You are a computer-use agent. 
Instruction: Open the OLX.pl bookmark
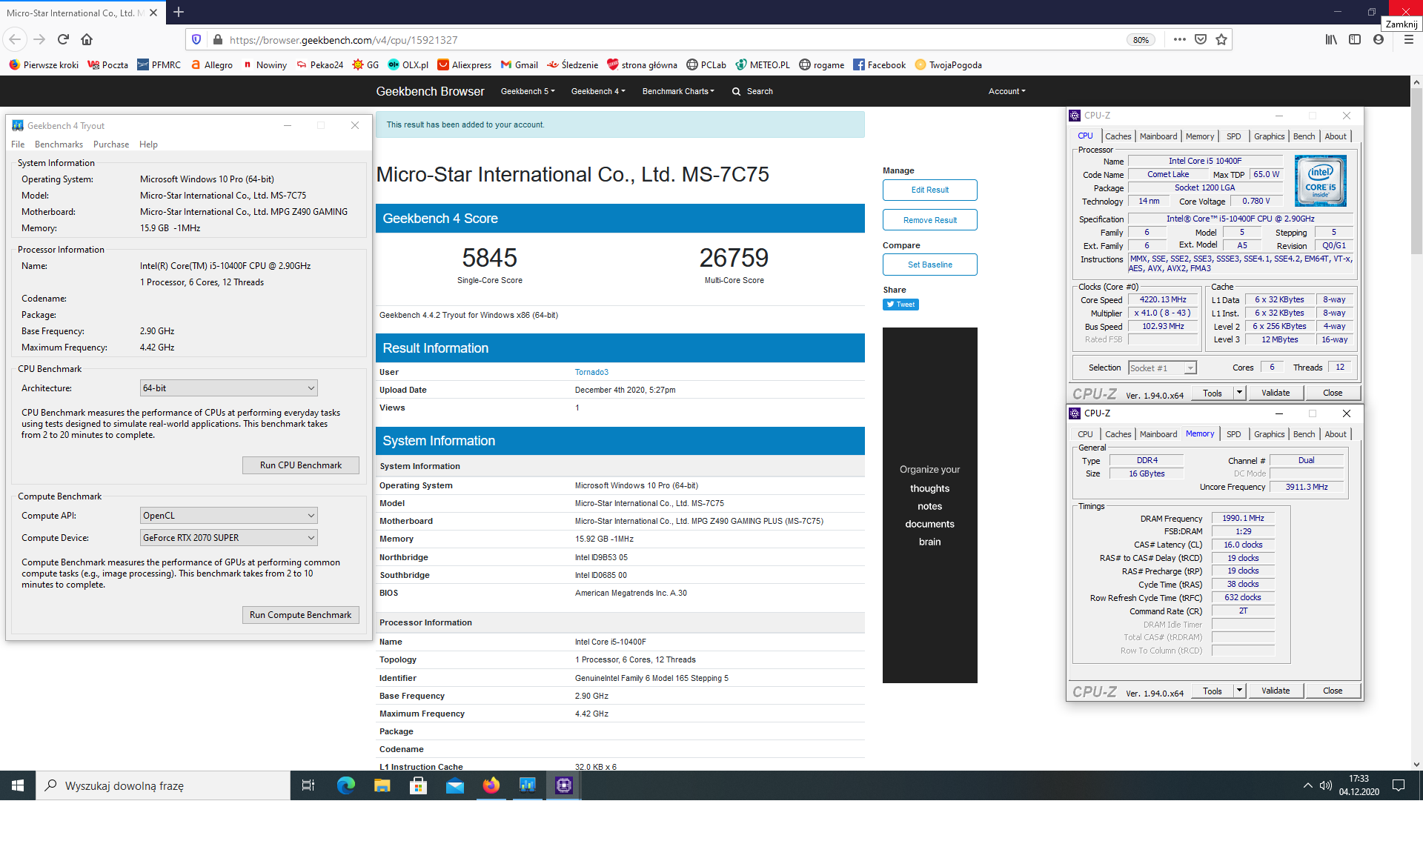point(408,64)
